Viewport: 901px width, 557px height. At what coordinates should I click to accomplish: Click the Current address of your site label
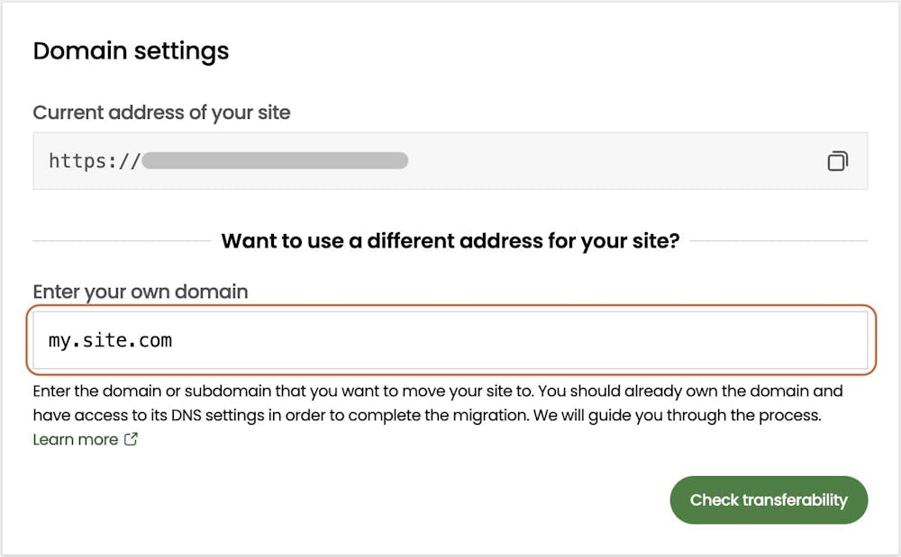click(162, 112)
